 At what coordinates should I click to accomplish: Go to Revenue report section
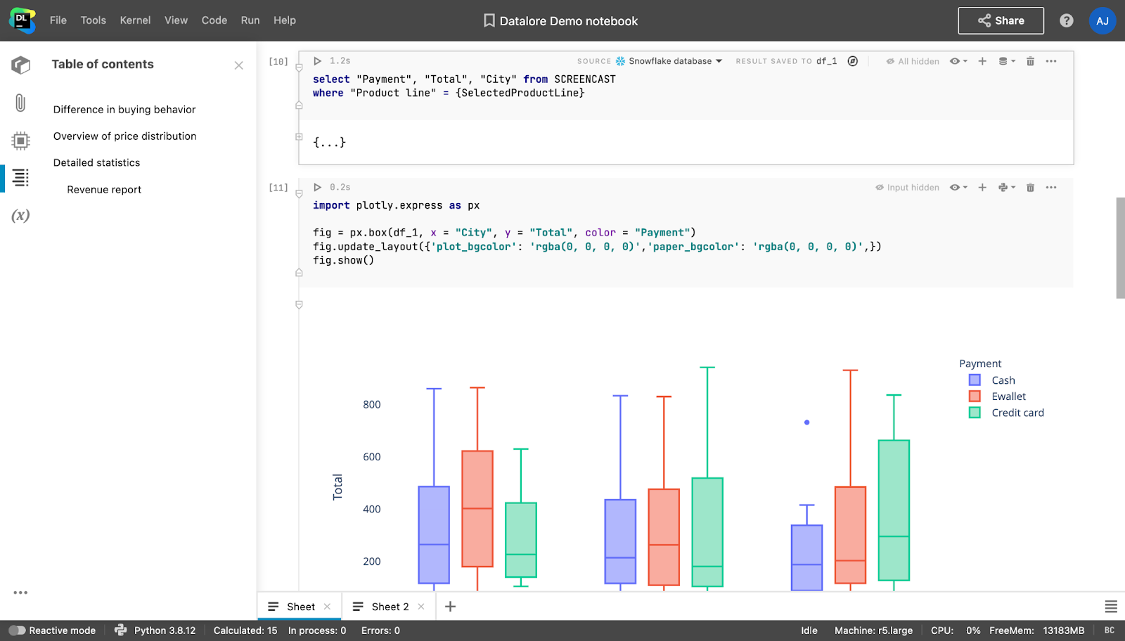pyautogui.click(x=104, y=190)
